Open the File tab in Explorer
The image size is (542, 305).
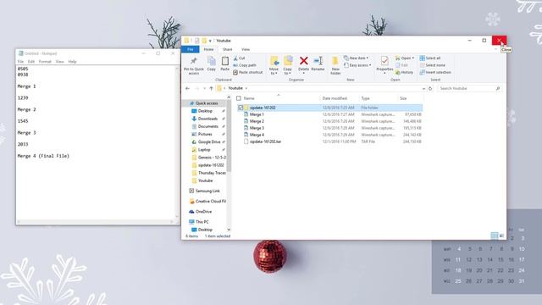pyautogui.click(x=190, y=49)
